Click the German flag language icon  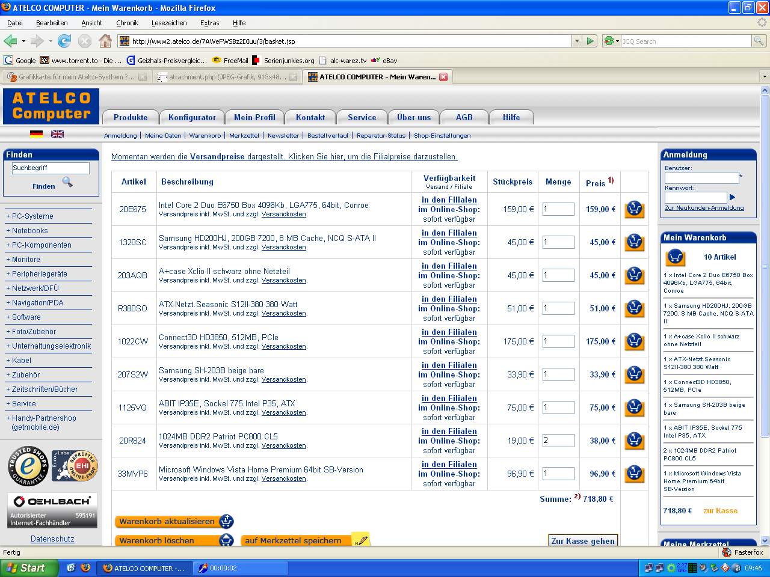coord(36,134)
